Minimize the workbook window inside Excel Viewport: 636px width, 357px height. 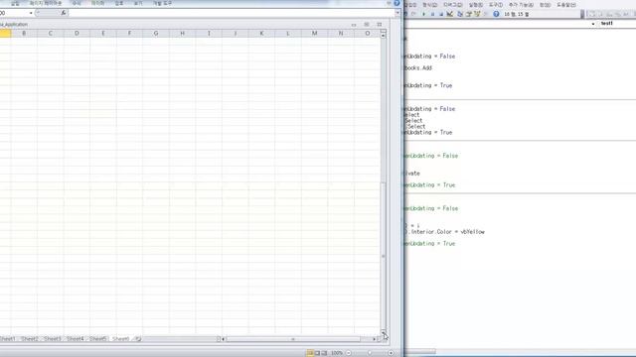pyautogui.click(x=354, y=25)
